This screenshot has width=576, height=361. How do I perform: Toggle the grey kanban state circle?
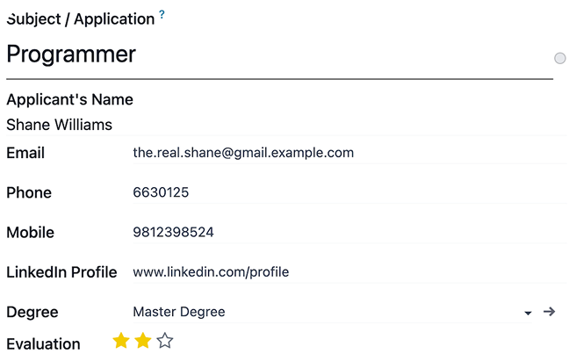coord(560,58)
